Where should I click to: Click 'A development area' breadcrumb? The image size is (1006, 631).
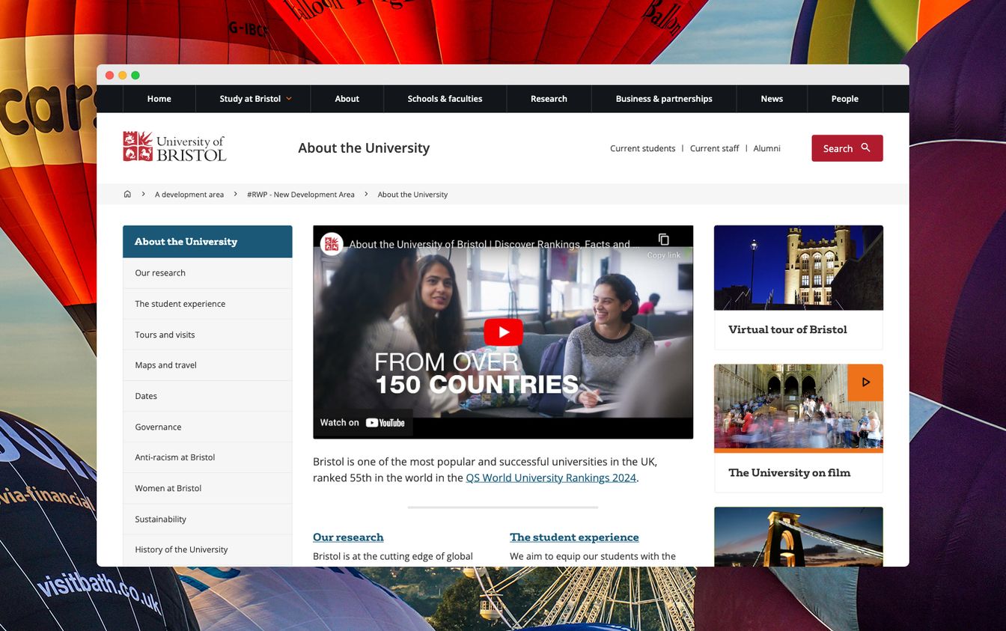coord(189,195)
